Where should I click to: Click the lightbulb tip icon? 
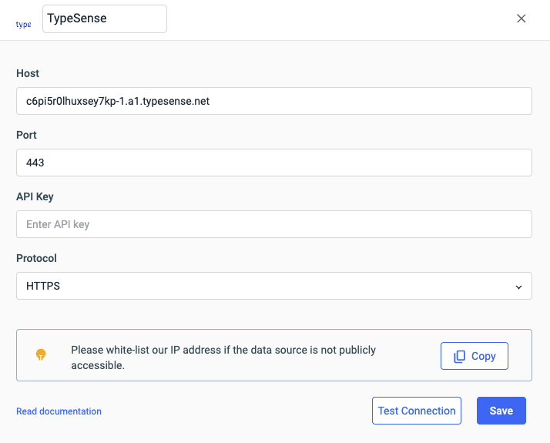[x=41, y=354]
